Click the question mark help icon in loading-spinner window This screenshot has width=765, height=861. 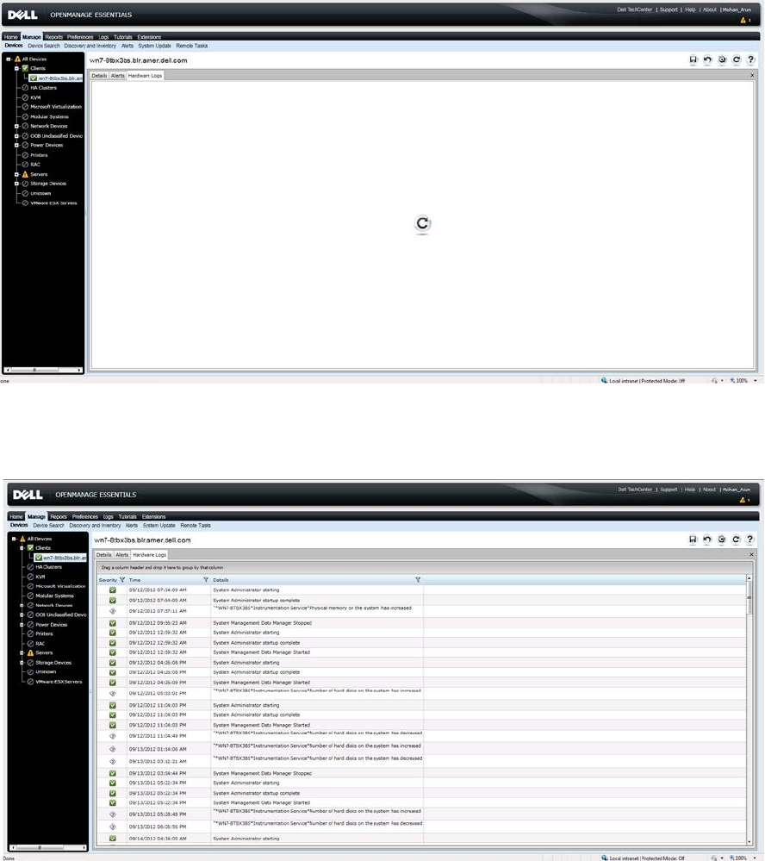[x=750, y=59]
